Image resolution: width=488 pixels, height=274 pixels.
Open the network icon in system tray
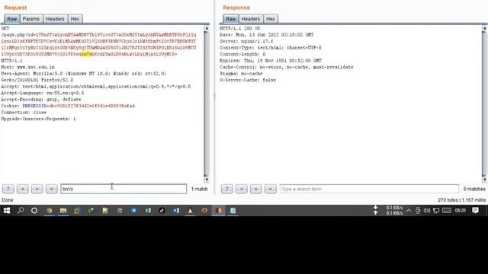point(436,211)
